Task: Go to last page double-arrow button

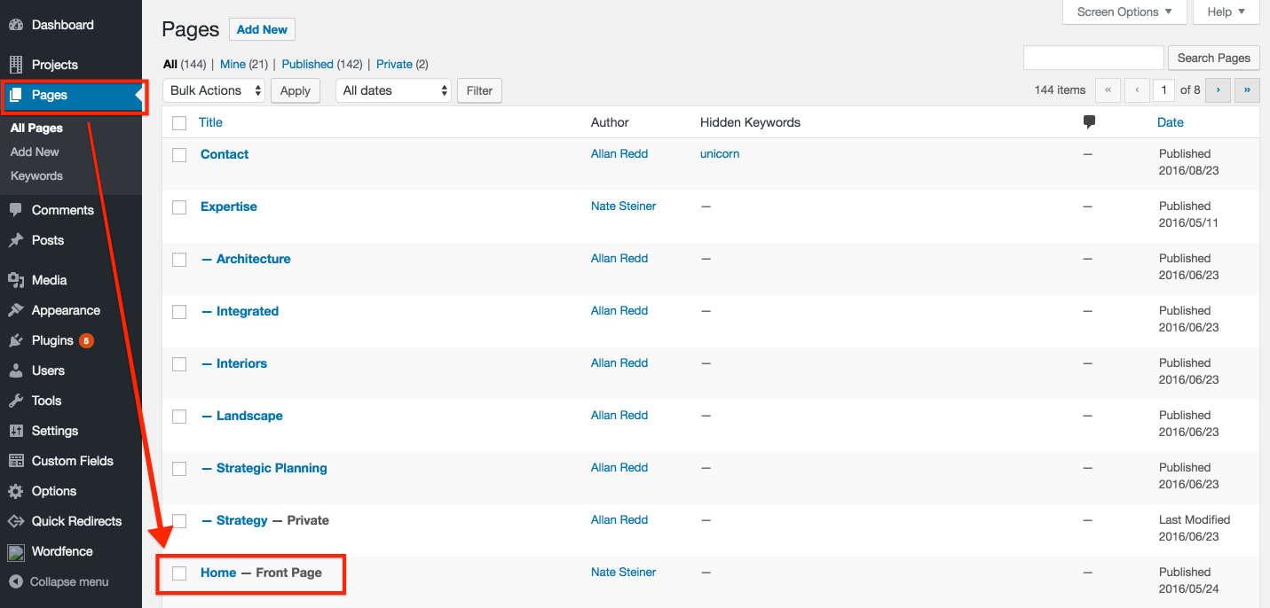Action: 1247,90
